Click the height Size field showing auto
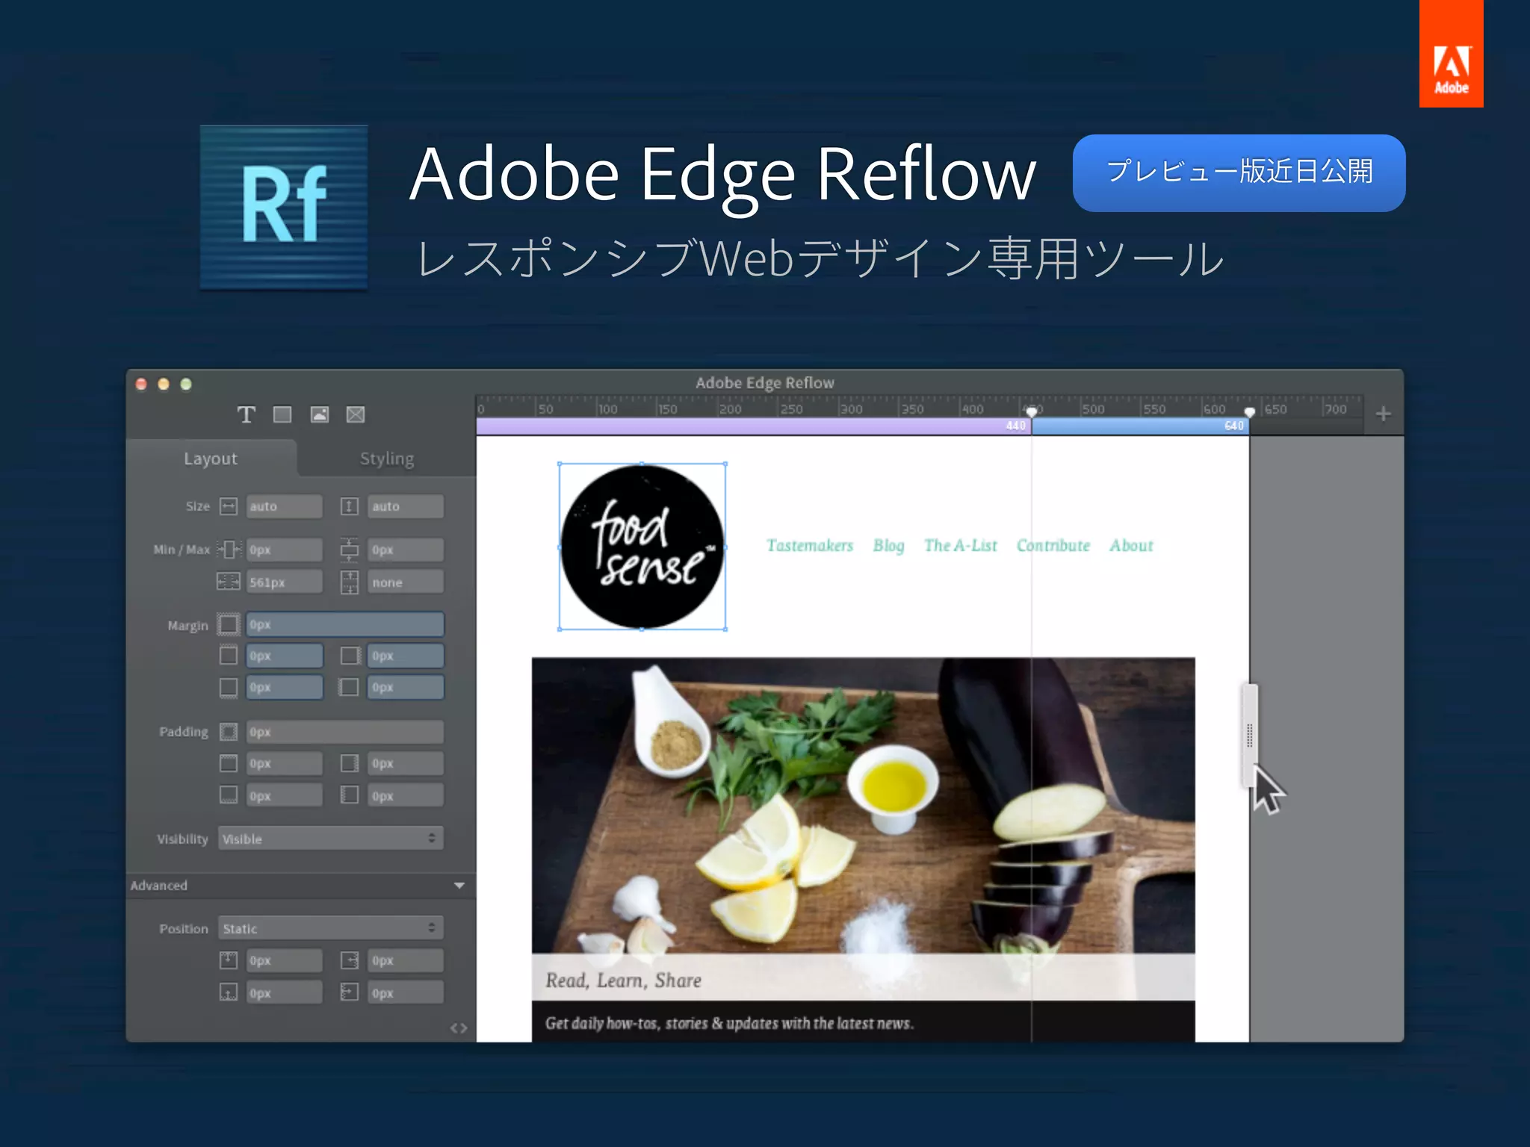This screenshot has height=1147, width=1530. click(406, 506)
